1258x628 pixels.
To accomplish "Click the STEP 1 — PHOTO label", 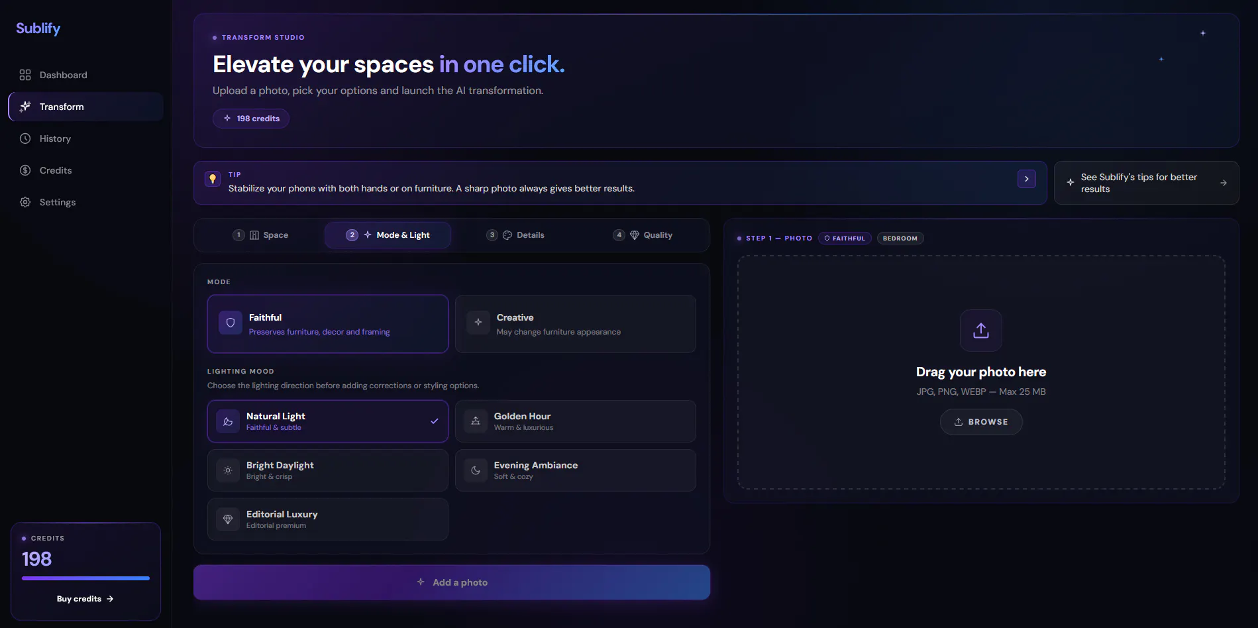I will pos(779,238).
